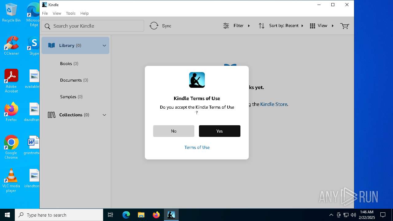Viewport: 393px width, 221px height.
Task: Open the notification center icon
Action: (383, 215)
